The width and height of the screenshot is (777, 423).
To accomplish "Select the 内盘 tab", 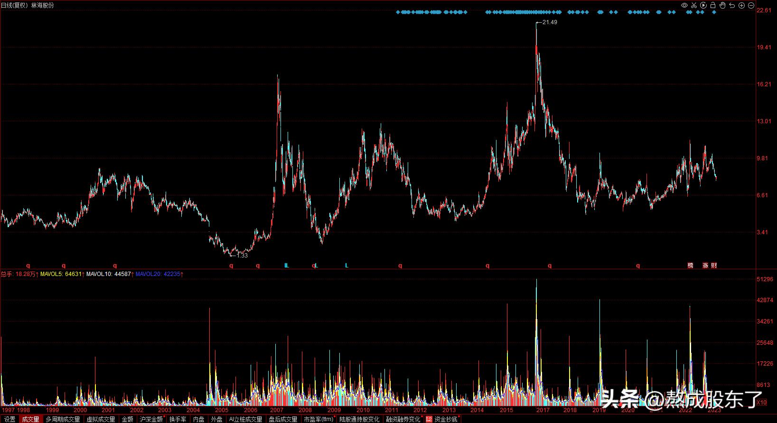I will point(198,419).
